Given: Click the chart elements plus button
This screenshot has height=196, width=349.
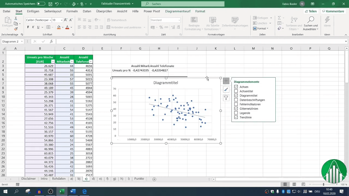Looking at the screenshot, I should pos(226,81).
